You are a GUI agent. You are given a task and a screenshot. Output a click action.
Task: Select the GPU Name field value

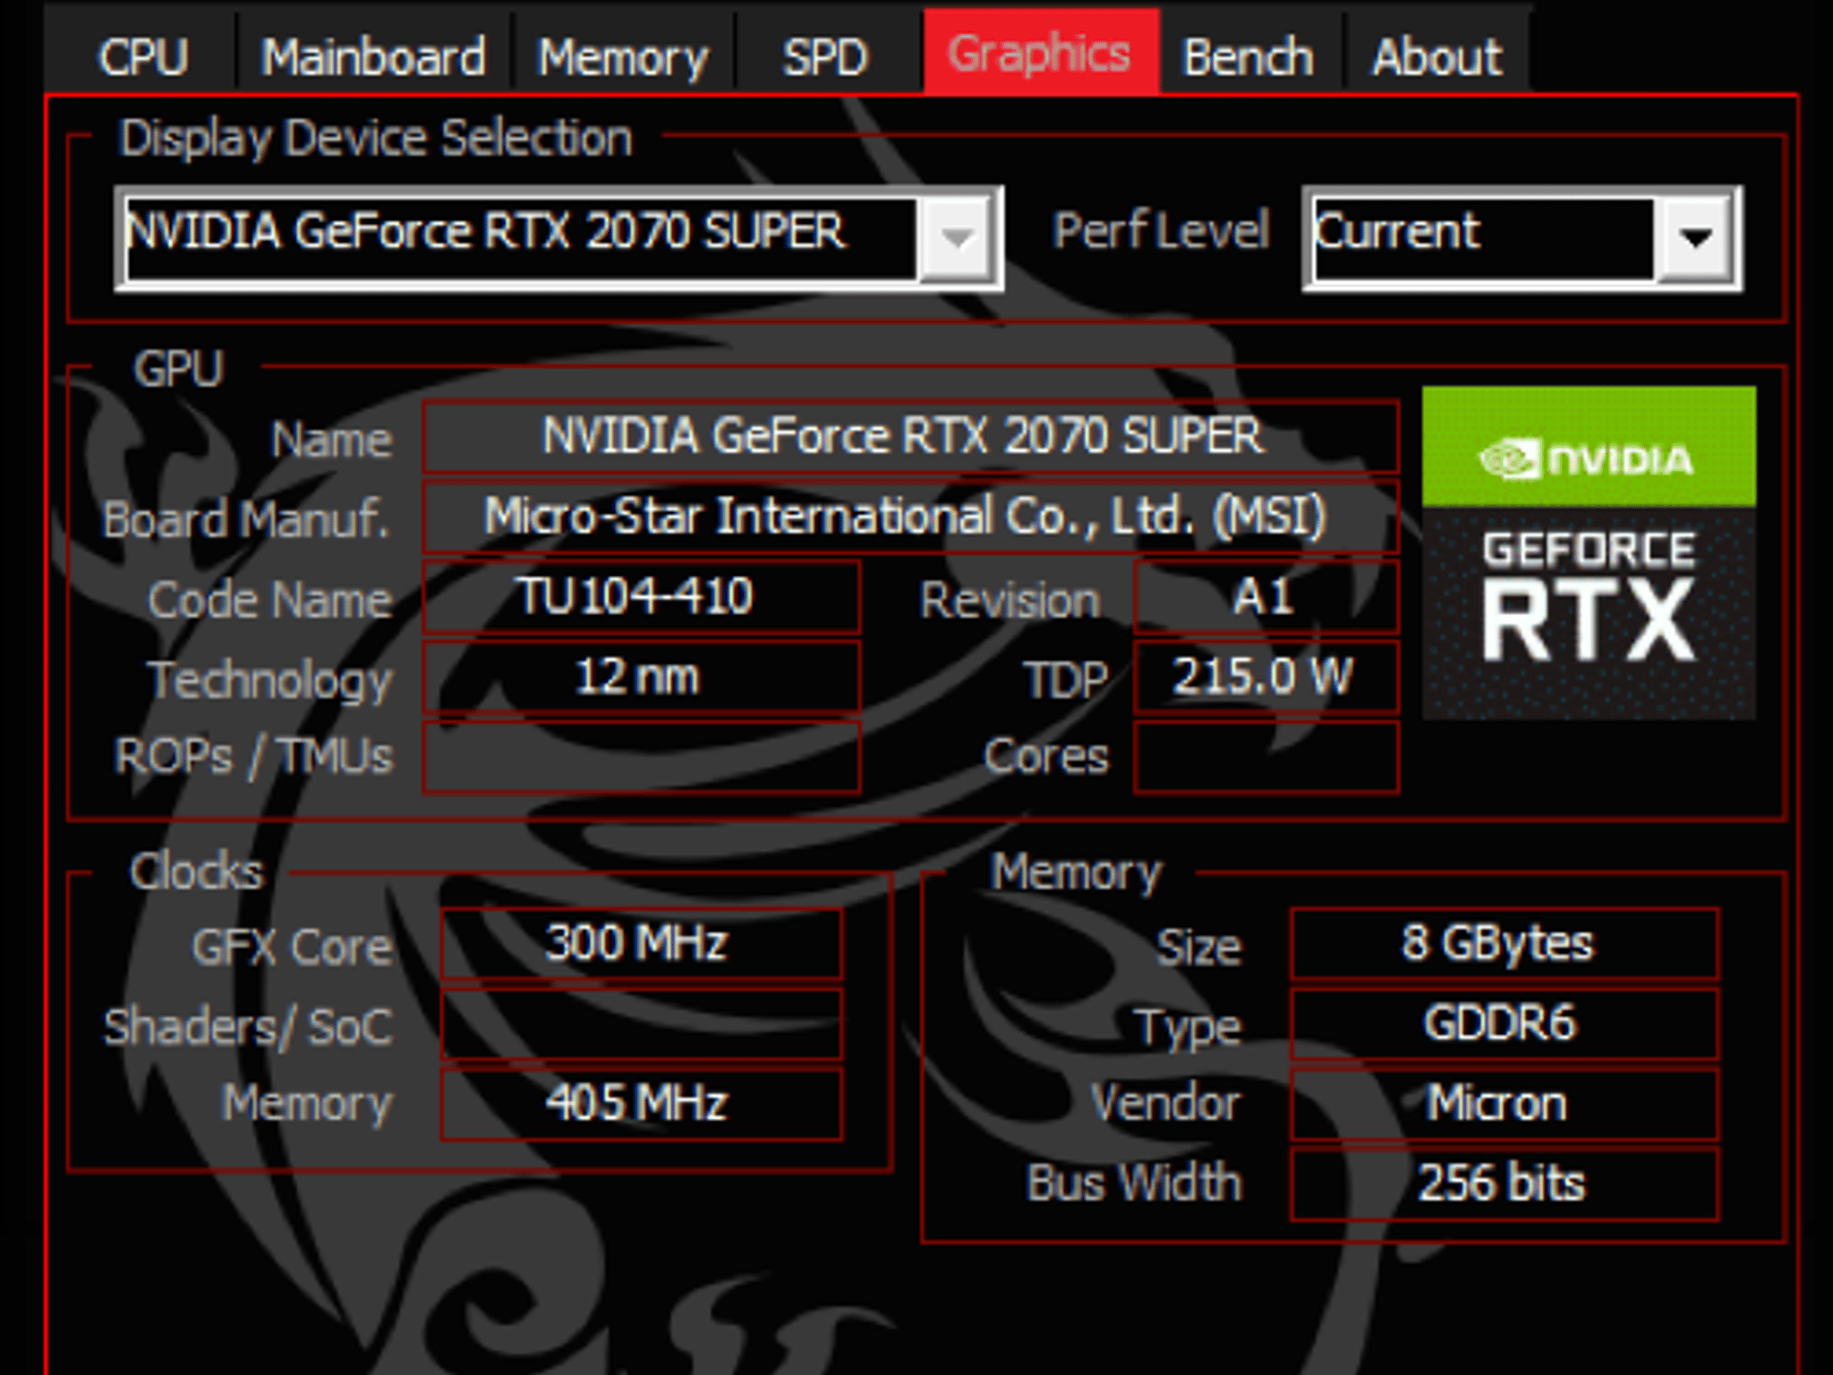[x=910, y=437]
